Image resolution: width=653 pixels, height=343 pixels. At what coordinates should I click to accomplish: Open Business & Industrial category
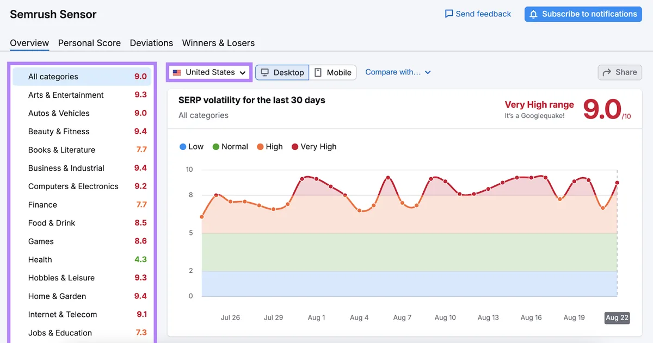pos(82,168)
